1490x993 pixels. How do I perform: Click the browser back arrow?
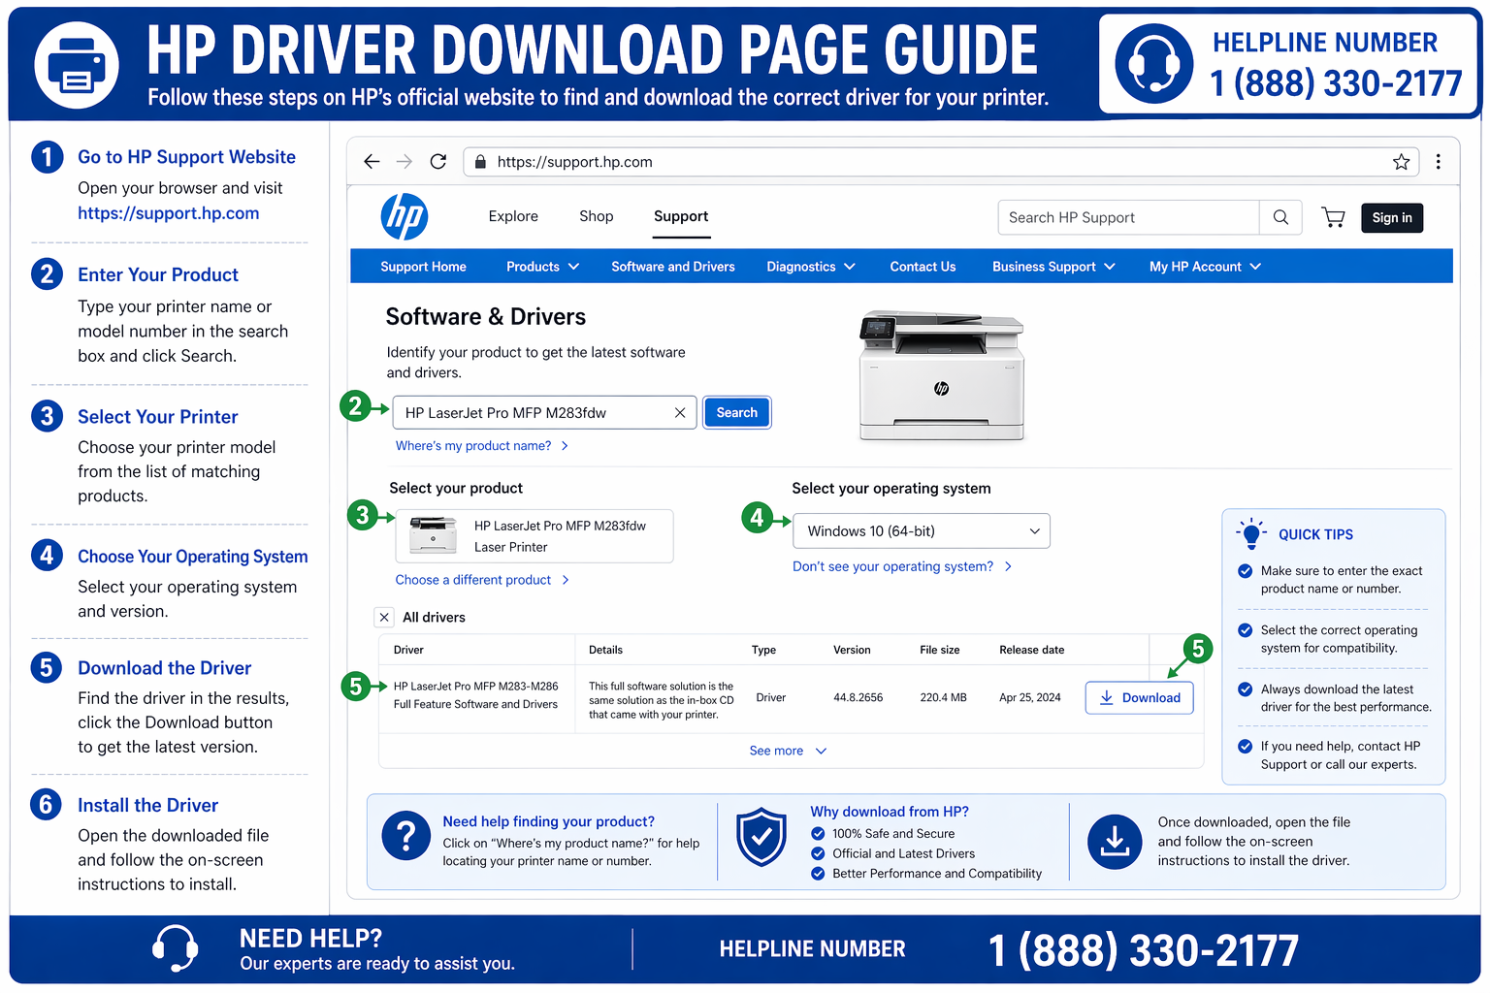coord(372,162)
